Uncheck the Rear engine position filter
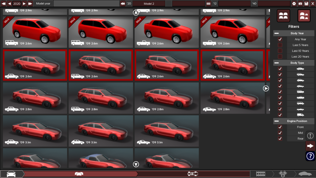The image size is (316, 178). point(280,138)
